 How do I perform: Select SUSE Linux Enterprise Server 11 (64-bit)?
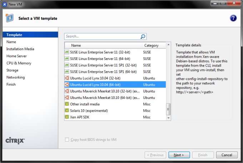[115, 59]
